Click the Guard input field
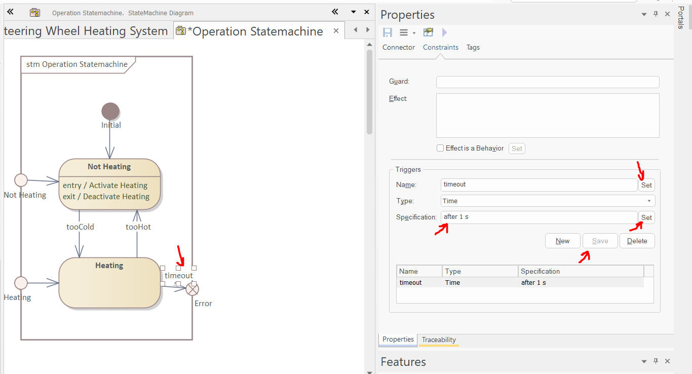Image resolution: width=692 pixels, height=374 pixels. (547, 82)
